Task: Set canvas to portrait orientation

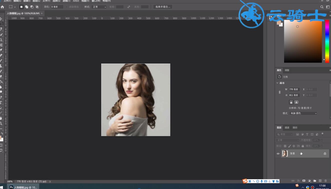Action: tap(291, 102)
